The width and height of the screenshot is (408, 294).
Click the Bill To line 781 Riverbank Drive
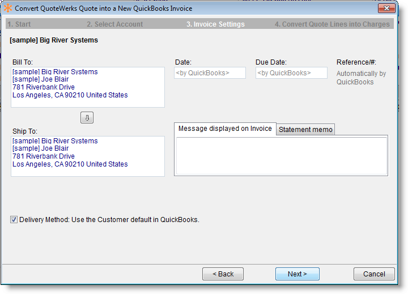44,87
